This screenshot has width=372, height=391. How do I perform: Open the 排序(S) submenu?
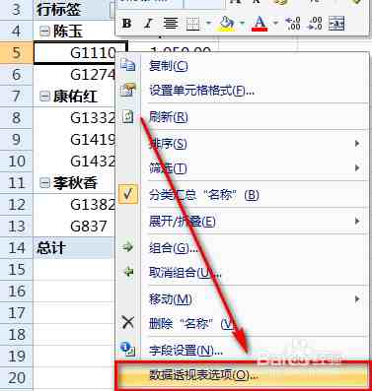pos(242,144)
